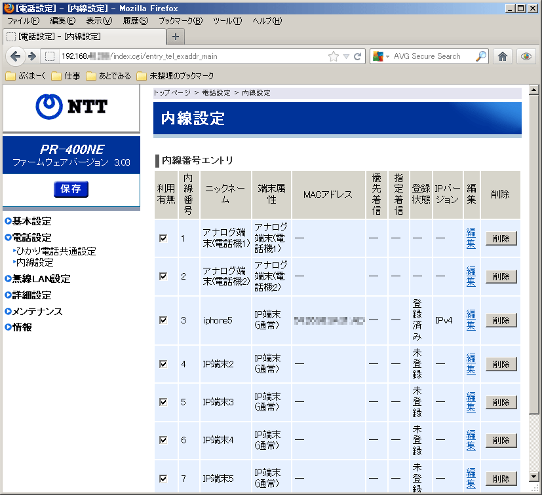This screenshot has height=495, width=542.
Task: Click the NTT logo
Action: [71, 107]
